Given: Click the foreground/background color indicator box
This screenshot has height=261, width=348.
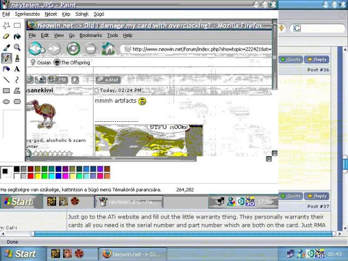Looking at the screenshot, I should point(6,172).
